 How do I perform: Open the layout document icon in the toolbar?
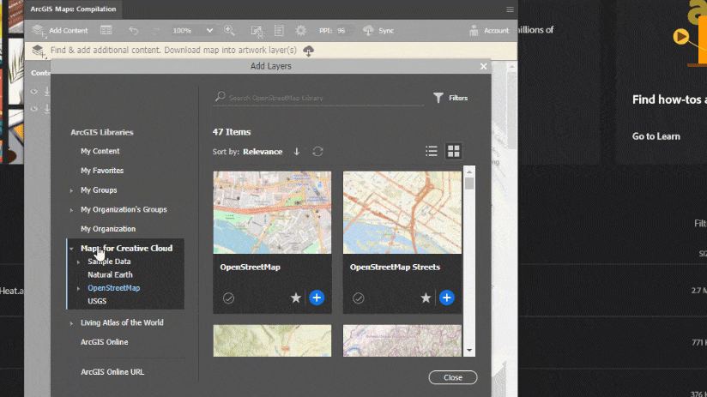tap(279, 30)
